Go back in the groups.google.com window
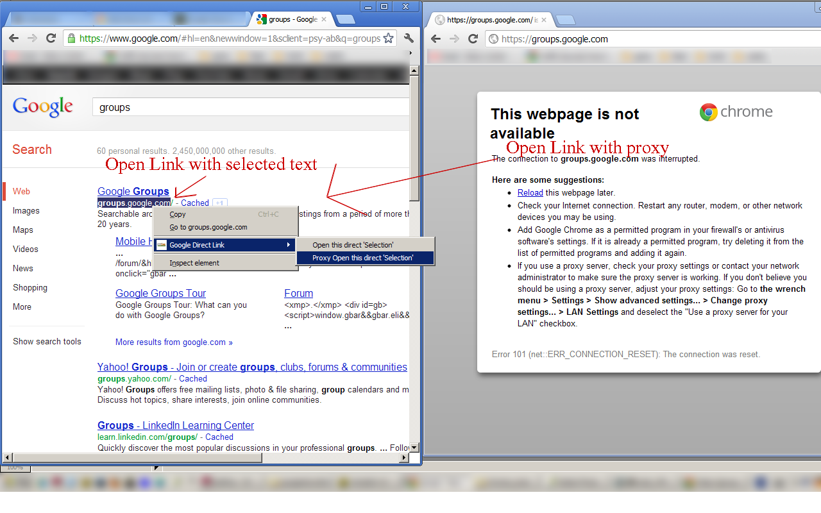Image resolution: width=821 pixels, height=513 pixels. coord(436,38)
